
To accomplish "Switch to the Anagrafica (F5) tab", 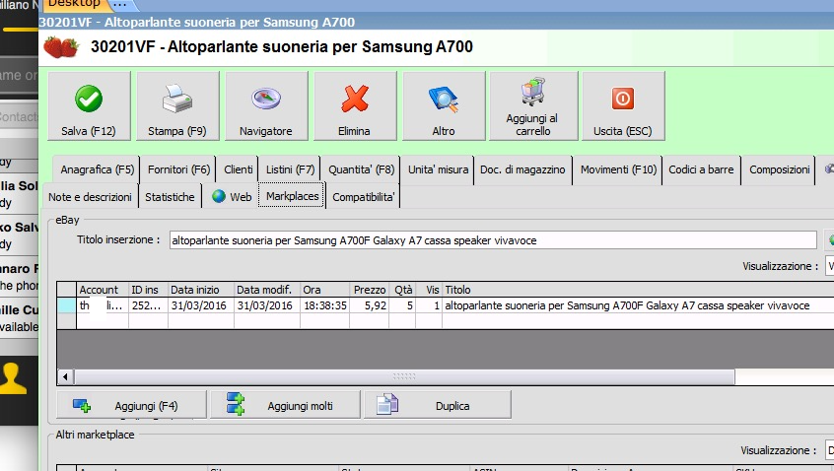I will [97, 170].
